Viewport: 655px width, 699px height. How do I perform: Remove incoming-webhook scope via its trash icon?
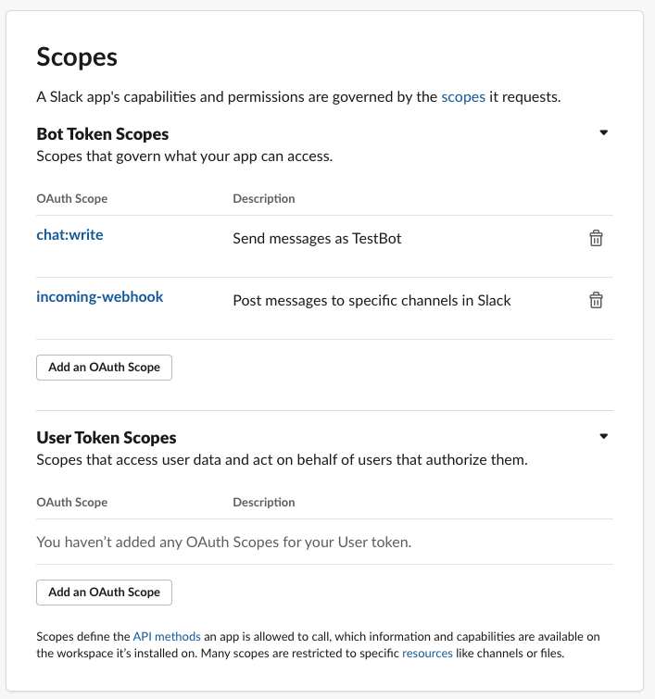click(x=596, y=300)
